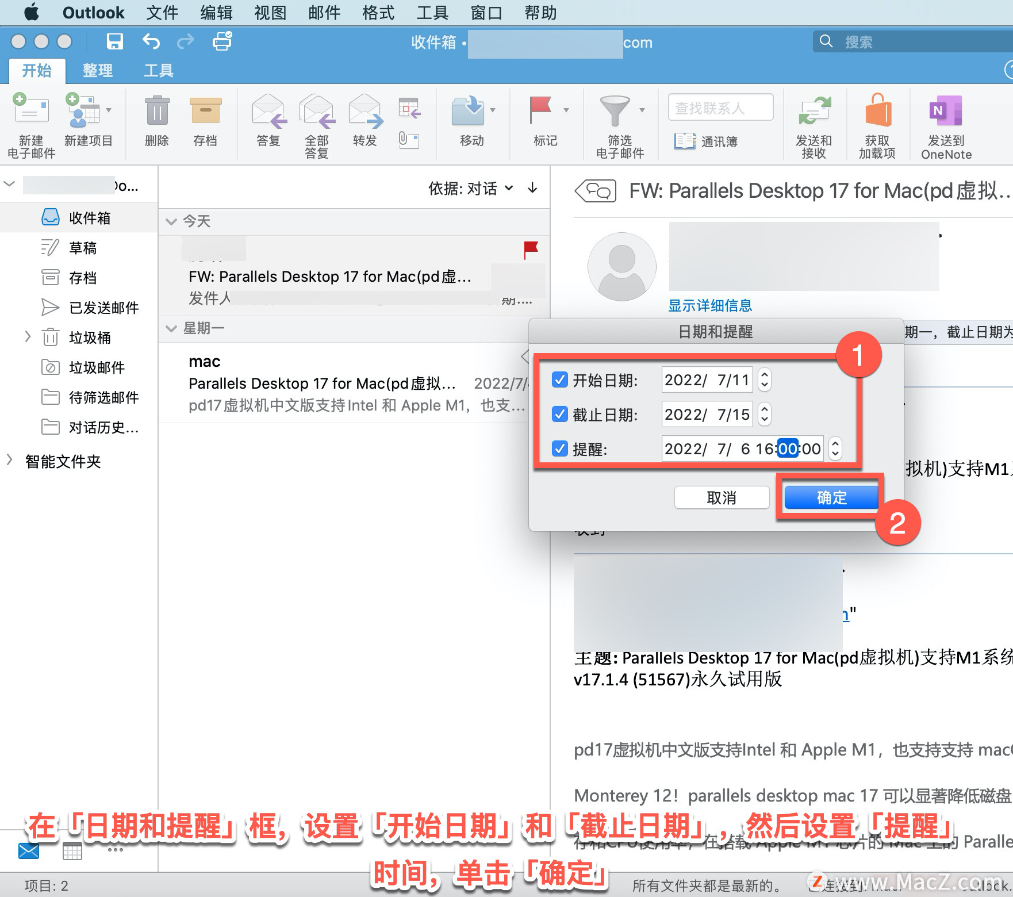Switch to the 整理 ribbon tab

[x=97, y=71]
